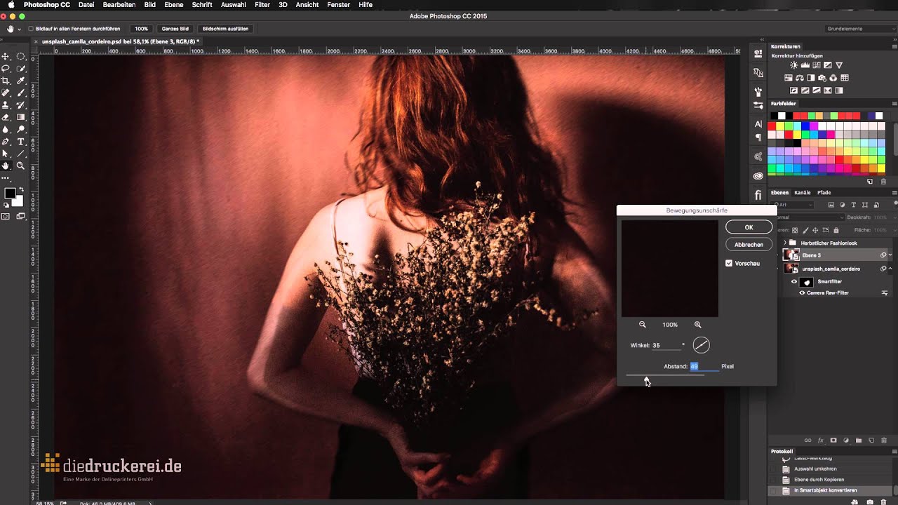Select the Quick Selection tool
Screen dimensions: 898x505
coord(21,69)
